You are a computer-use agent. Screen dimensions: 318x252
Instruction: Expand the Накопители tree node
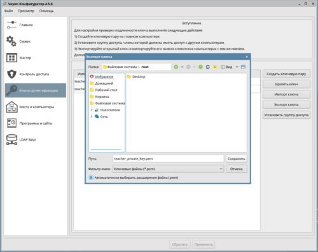[x=92, y=110]
